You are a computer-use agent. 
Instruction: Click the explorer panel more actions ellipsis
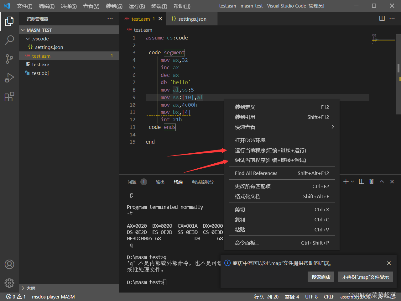[110, 19]
